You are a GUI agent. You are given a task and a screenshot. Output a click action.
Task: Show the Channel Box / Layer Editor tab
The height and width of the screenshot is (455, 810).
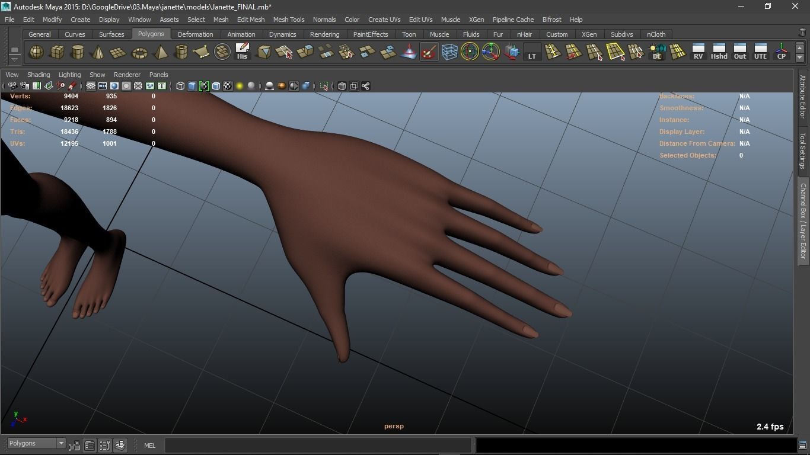coord(802,221)
